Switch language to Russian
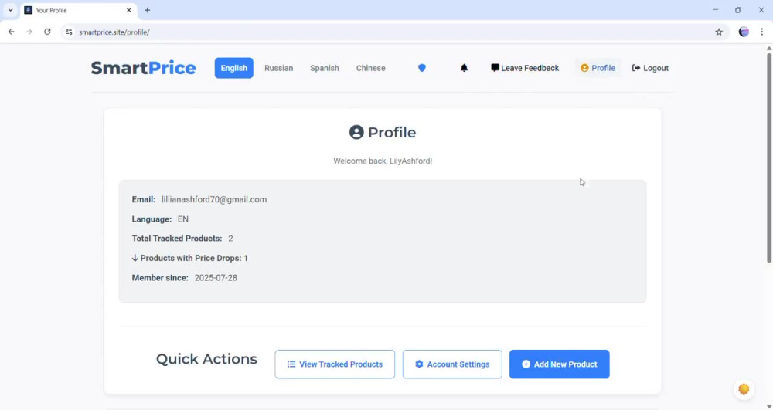This screenshot has width=773, height=410. [278, 68]
